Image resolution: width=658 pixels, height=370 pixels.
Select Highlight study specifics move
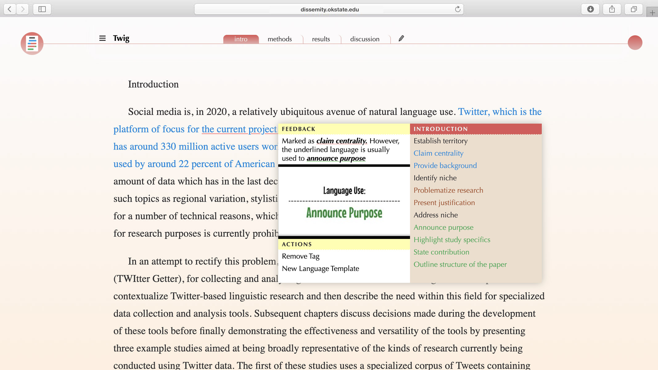pos(452,240)
